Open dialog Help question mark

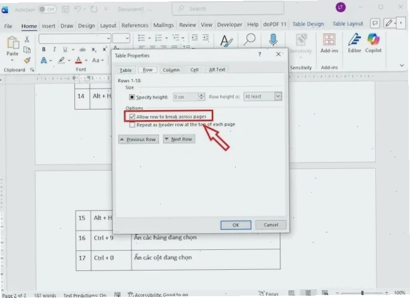pos(259,55)
